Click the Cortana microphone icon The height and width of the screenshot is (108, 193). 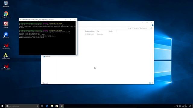coord(37,106)
